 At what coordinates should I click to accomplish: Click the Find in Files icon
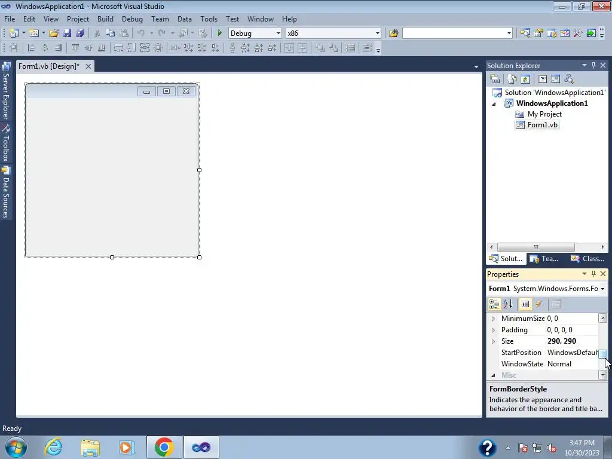pyautogui.click(x=393, y=33)
